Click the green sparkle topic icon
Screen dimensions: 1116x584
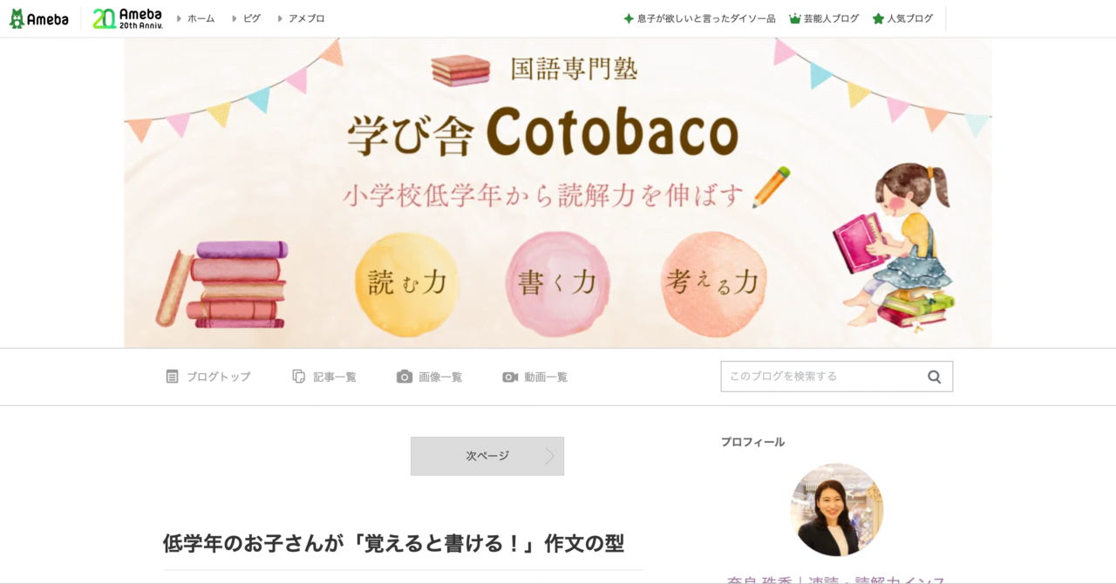[x=629, y=18]
